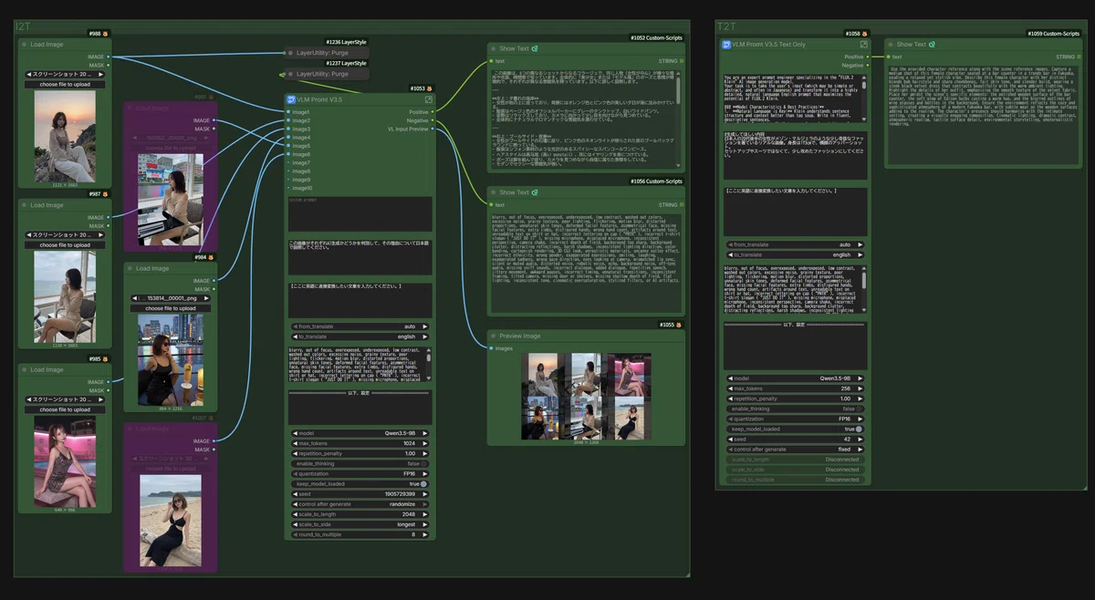This screenshot has height=600, width=1095.
Task: Collapse Load Image node #987 via its dot
Action: (25, 205)
